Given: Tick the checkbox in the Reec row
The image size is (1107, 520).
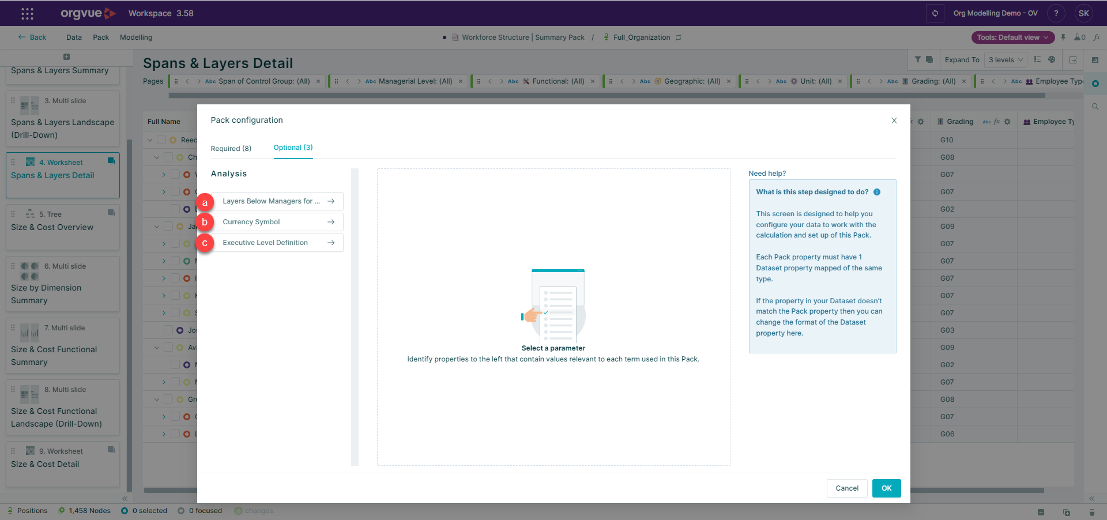Looking at the screenshot, I should coord(161,140).
